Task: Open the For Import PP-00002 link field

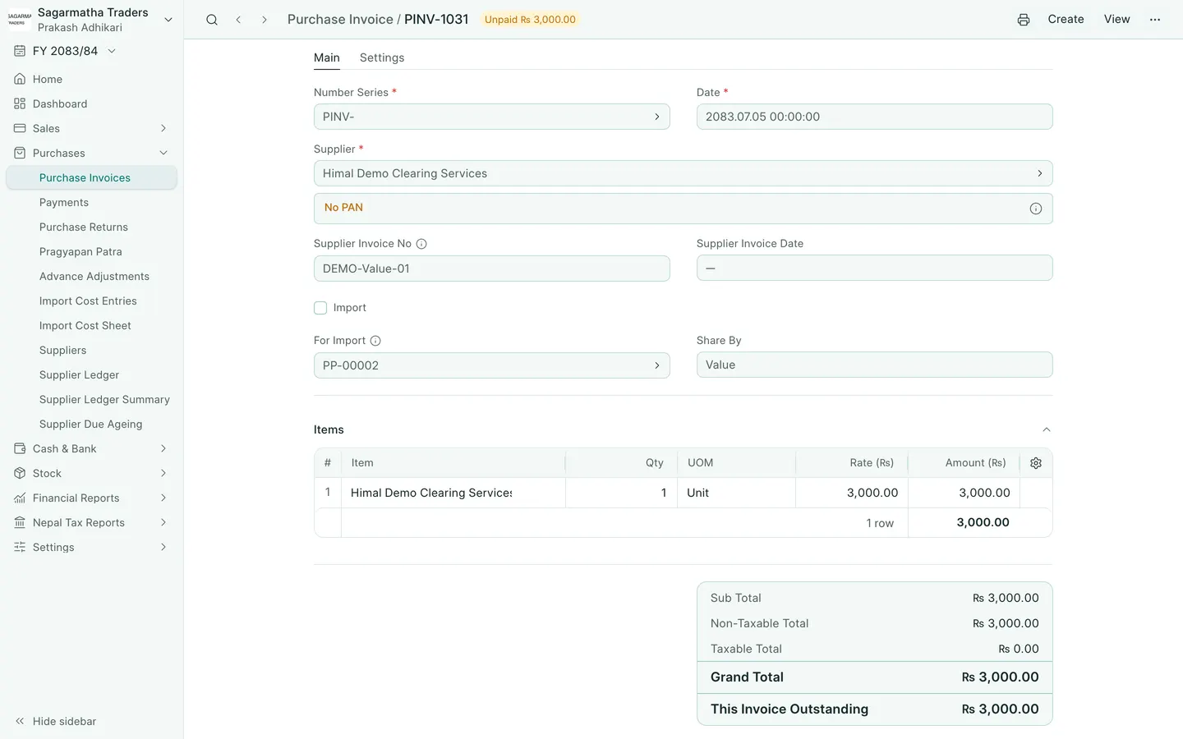Action: tap(491, 365)
